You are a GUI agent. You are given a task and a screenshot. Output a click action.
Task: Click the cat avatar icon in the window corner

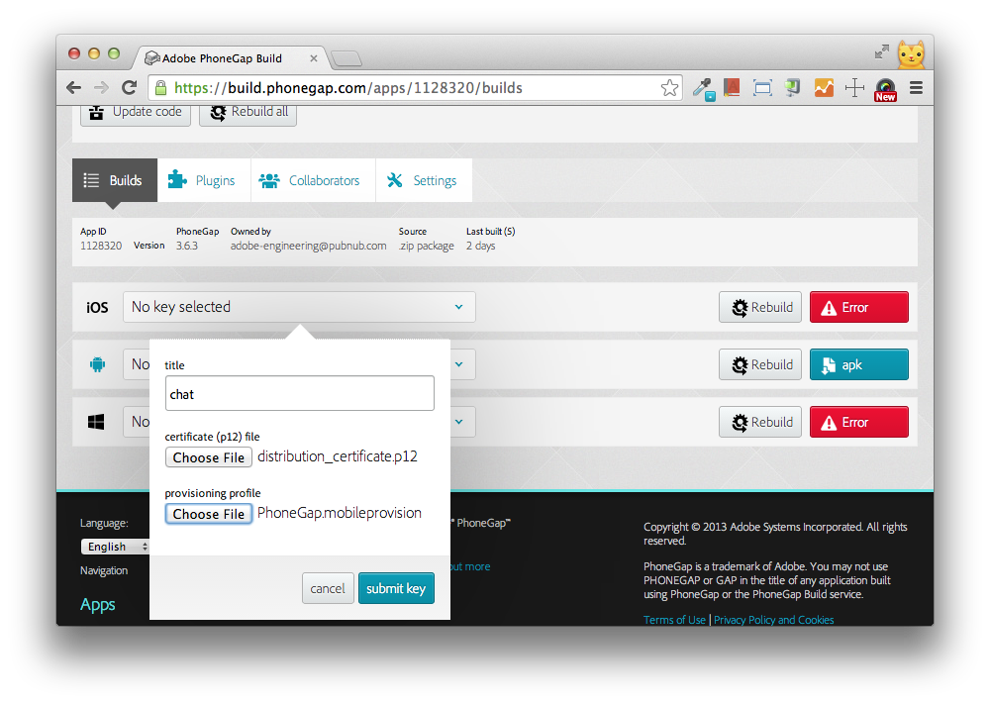911,53
